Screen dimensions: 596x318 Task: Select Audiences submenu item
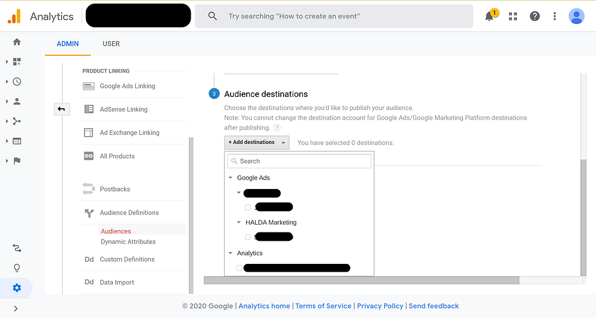(116, 231)
